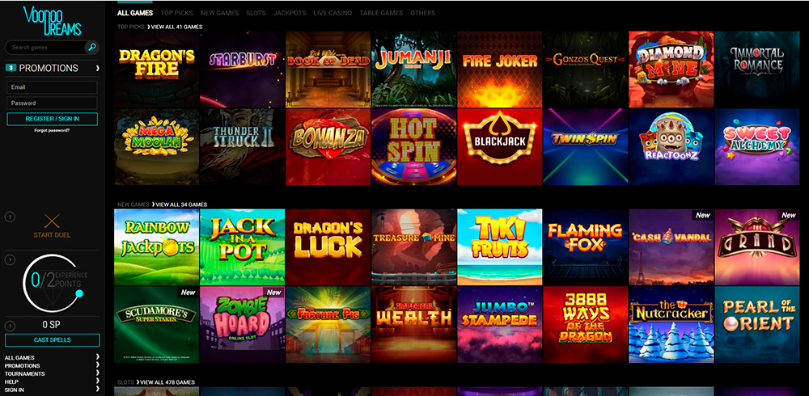Expand the Promotions panel arrow
Image resolution: width=809 pixels, height=396 pixels.
[x=98, y=68]
